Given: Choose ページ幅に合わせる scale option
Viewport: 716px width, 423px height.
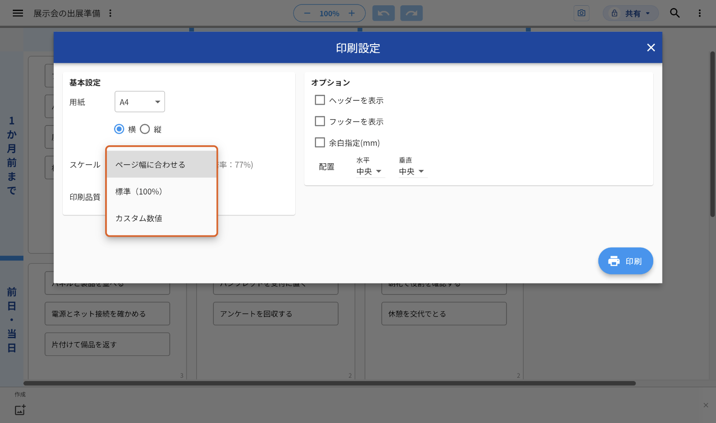Looking at the screenshot, I should click(x=162, y=164).
